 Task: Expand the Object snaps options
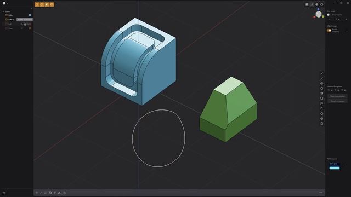(x=347, y=31)
